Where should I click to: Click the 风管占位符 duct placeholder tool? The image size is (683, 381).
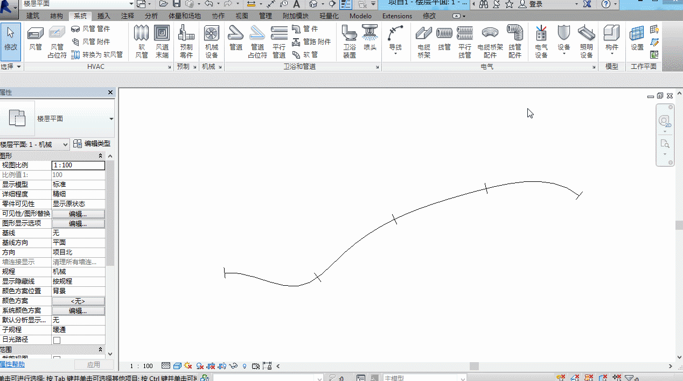point(57,41)
